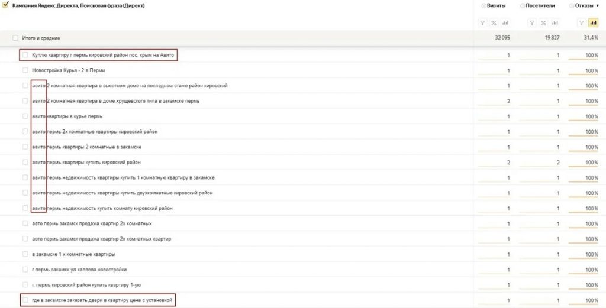Toggle highlighted bar chart icon under Отказы

(593, 22)
